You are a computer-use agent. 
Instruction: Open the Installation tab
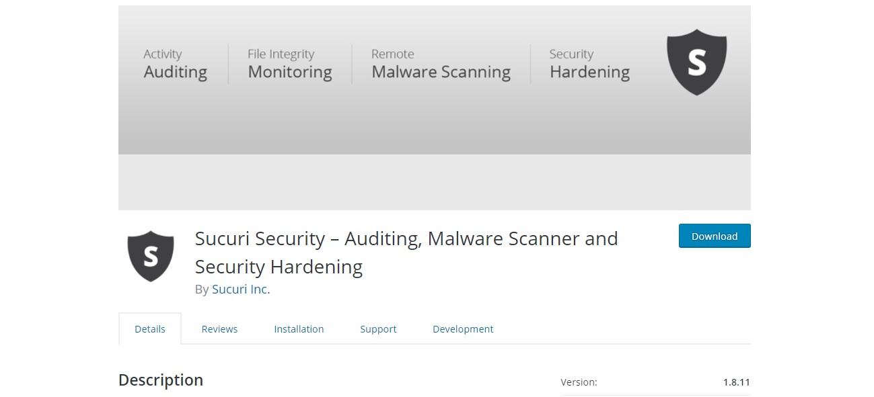pyautogui.click(x=299, y=329)
